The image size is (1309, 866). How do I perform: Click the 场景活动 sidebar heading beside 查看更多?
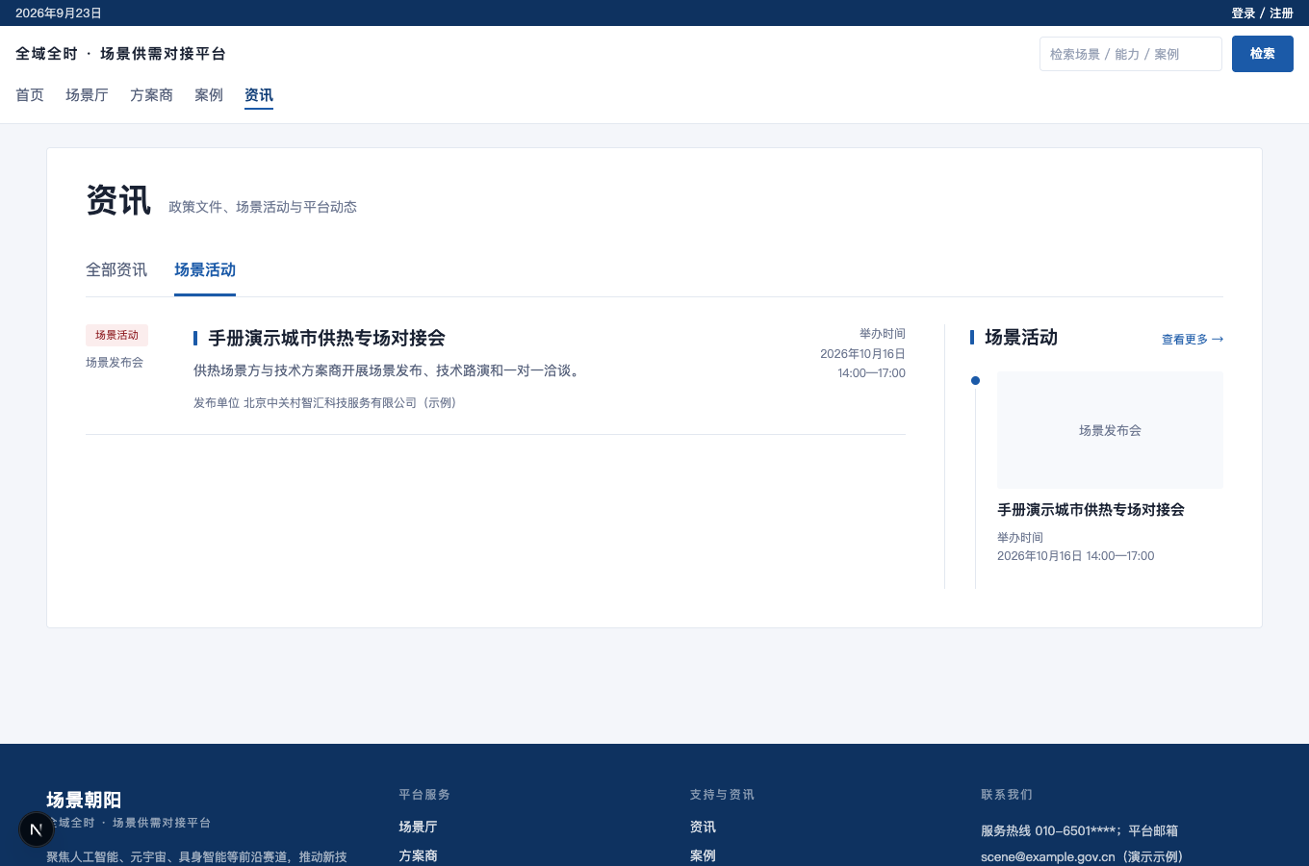point(1021,338)
